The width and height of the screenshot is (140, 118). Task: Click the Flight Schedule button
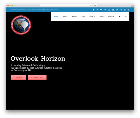[37, 78]
